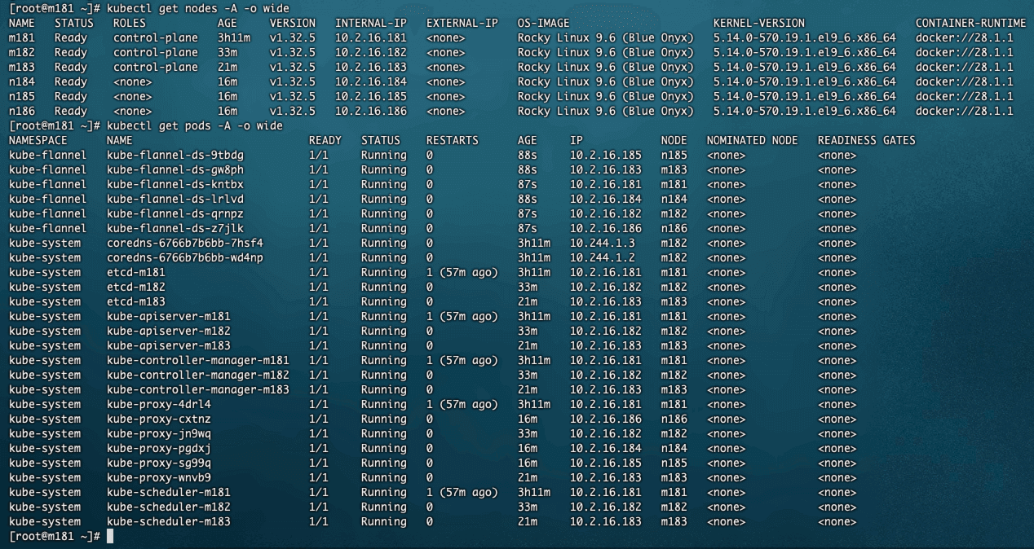Click the RESTARTS column header
1034x549 pixels.
[x=452, y=140]
